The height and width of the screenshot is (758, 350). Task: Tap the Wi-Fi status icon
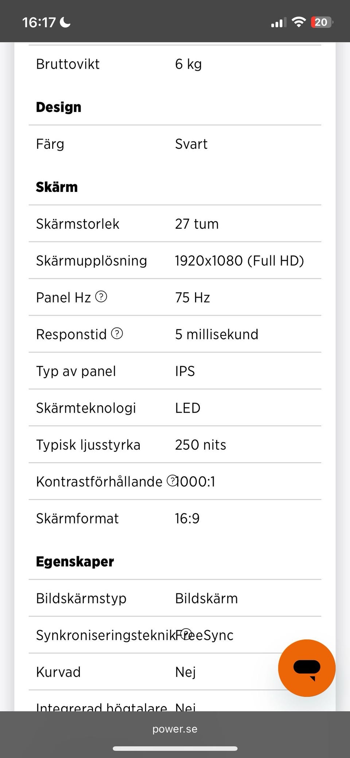[x=299, y=22]
